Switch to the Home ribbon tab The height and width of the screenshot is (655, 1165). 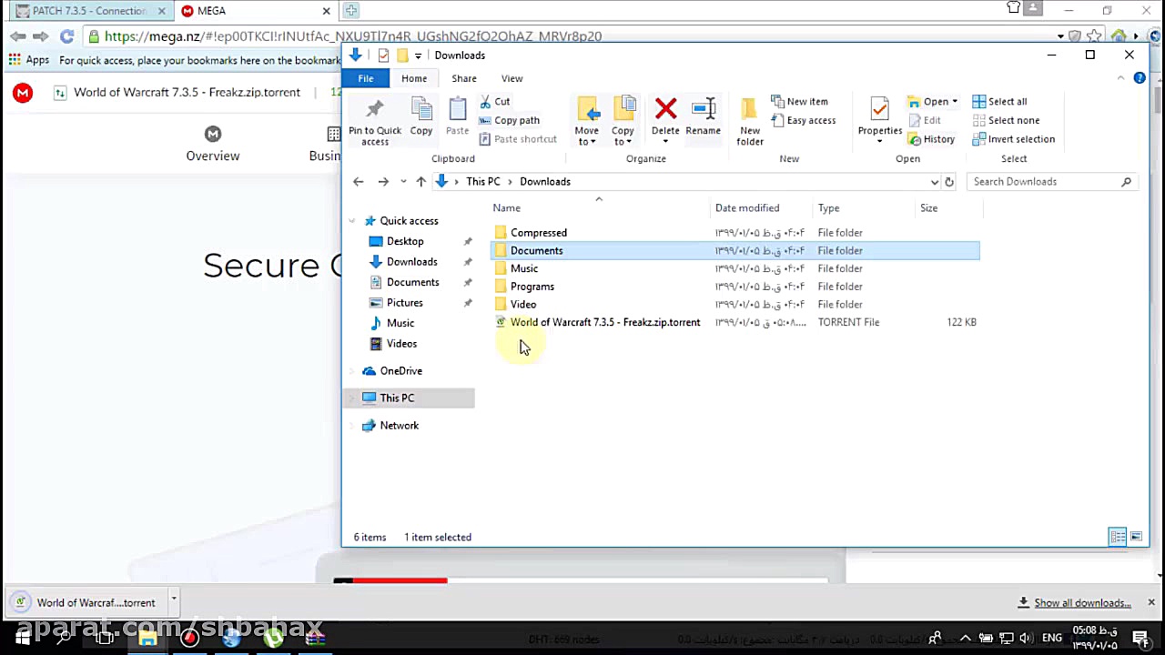414,78
